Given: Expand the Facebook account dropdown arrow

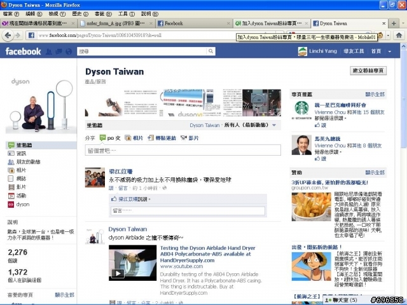Looking at the screenshot, I should coord(390,51).
